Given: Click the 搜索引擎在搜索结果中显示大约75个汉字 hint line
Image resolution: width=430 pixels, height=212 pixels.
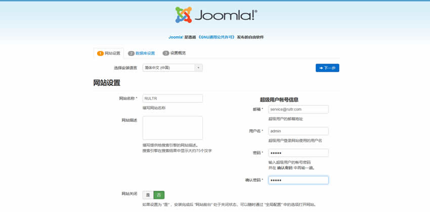Looking at the screenshot, I should coord(177,151).
